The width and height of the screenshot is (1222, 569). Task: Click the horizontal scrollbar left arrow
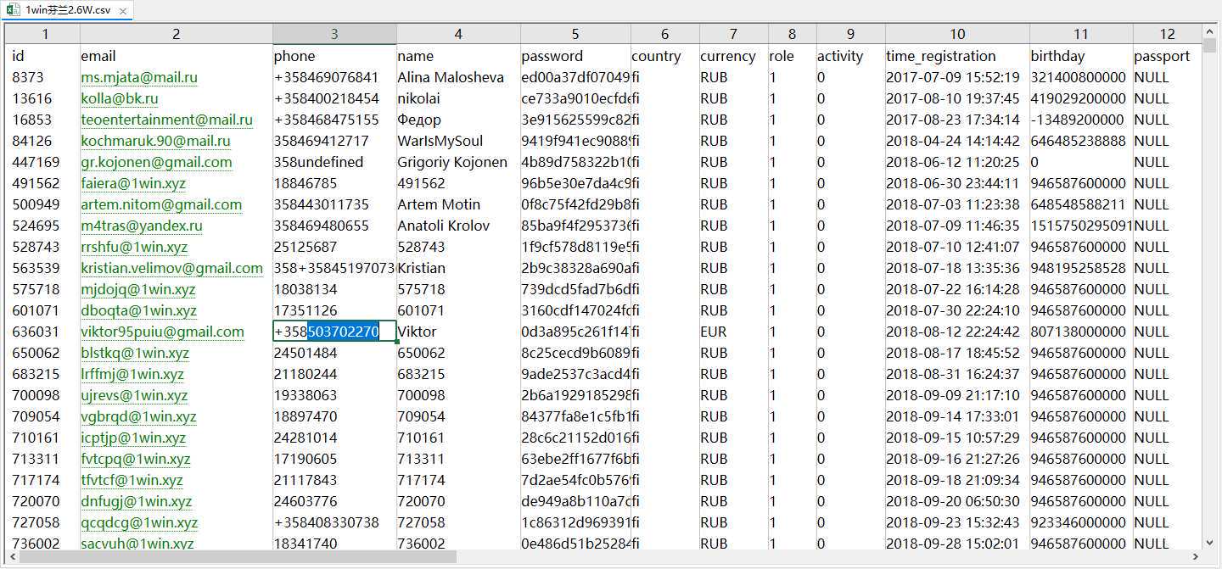(x=12, y=557)
